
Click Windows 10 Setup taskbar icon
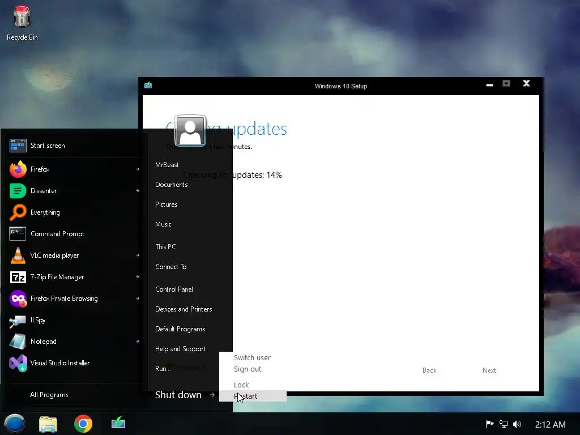[118, 423]
